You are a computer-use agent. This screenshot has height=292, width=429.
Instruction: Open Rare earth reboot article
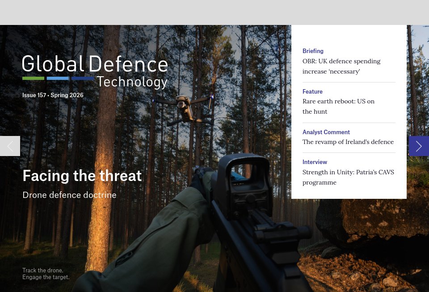(338, 107)
